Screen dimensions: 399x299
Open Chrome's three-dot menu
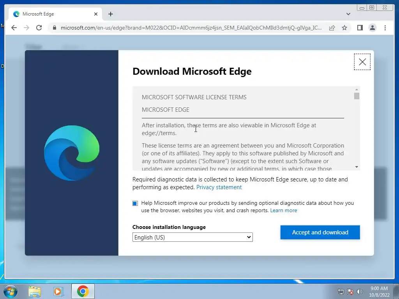pos(385,28)
